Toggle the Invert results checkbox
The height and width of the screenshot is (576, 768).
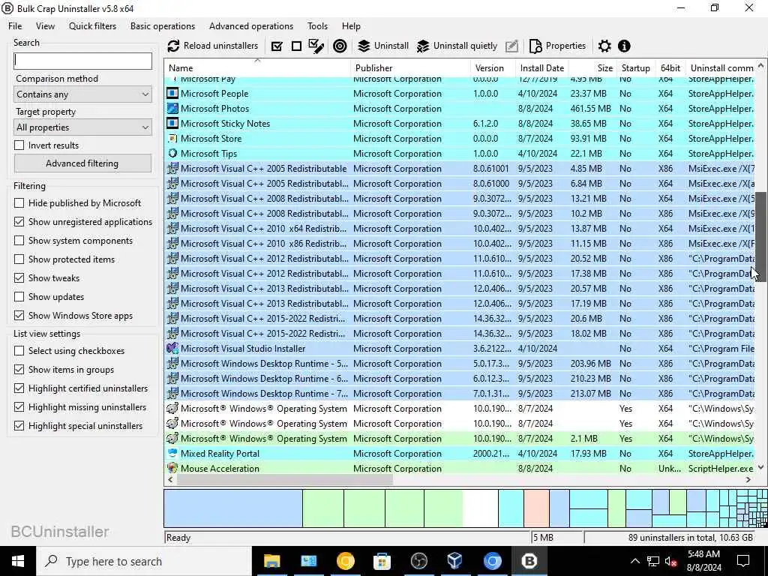tap(19, 145)
